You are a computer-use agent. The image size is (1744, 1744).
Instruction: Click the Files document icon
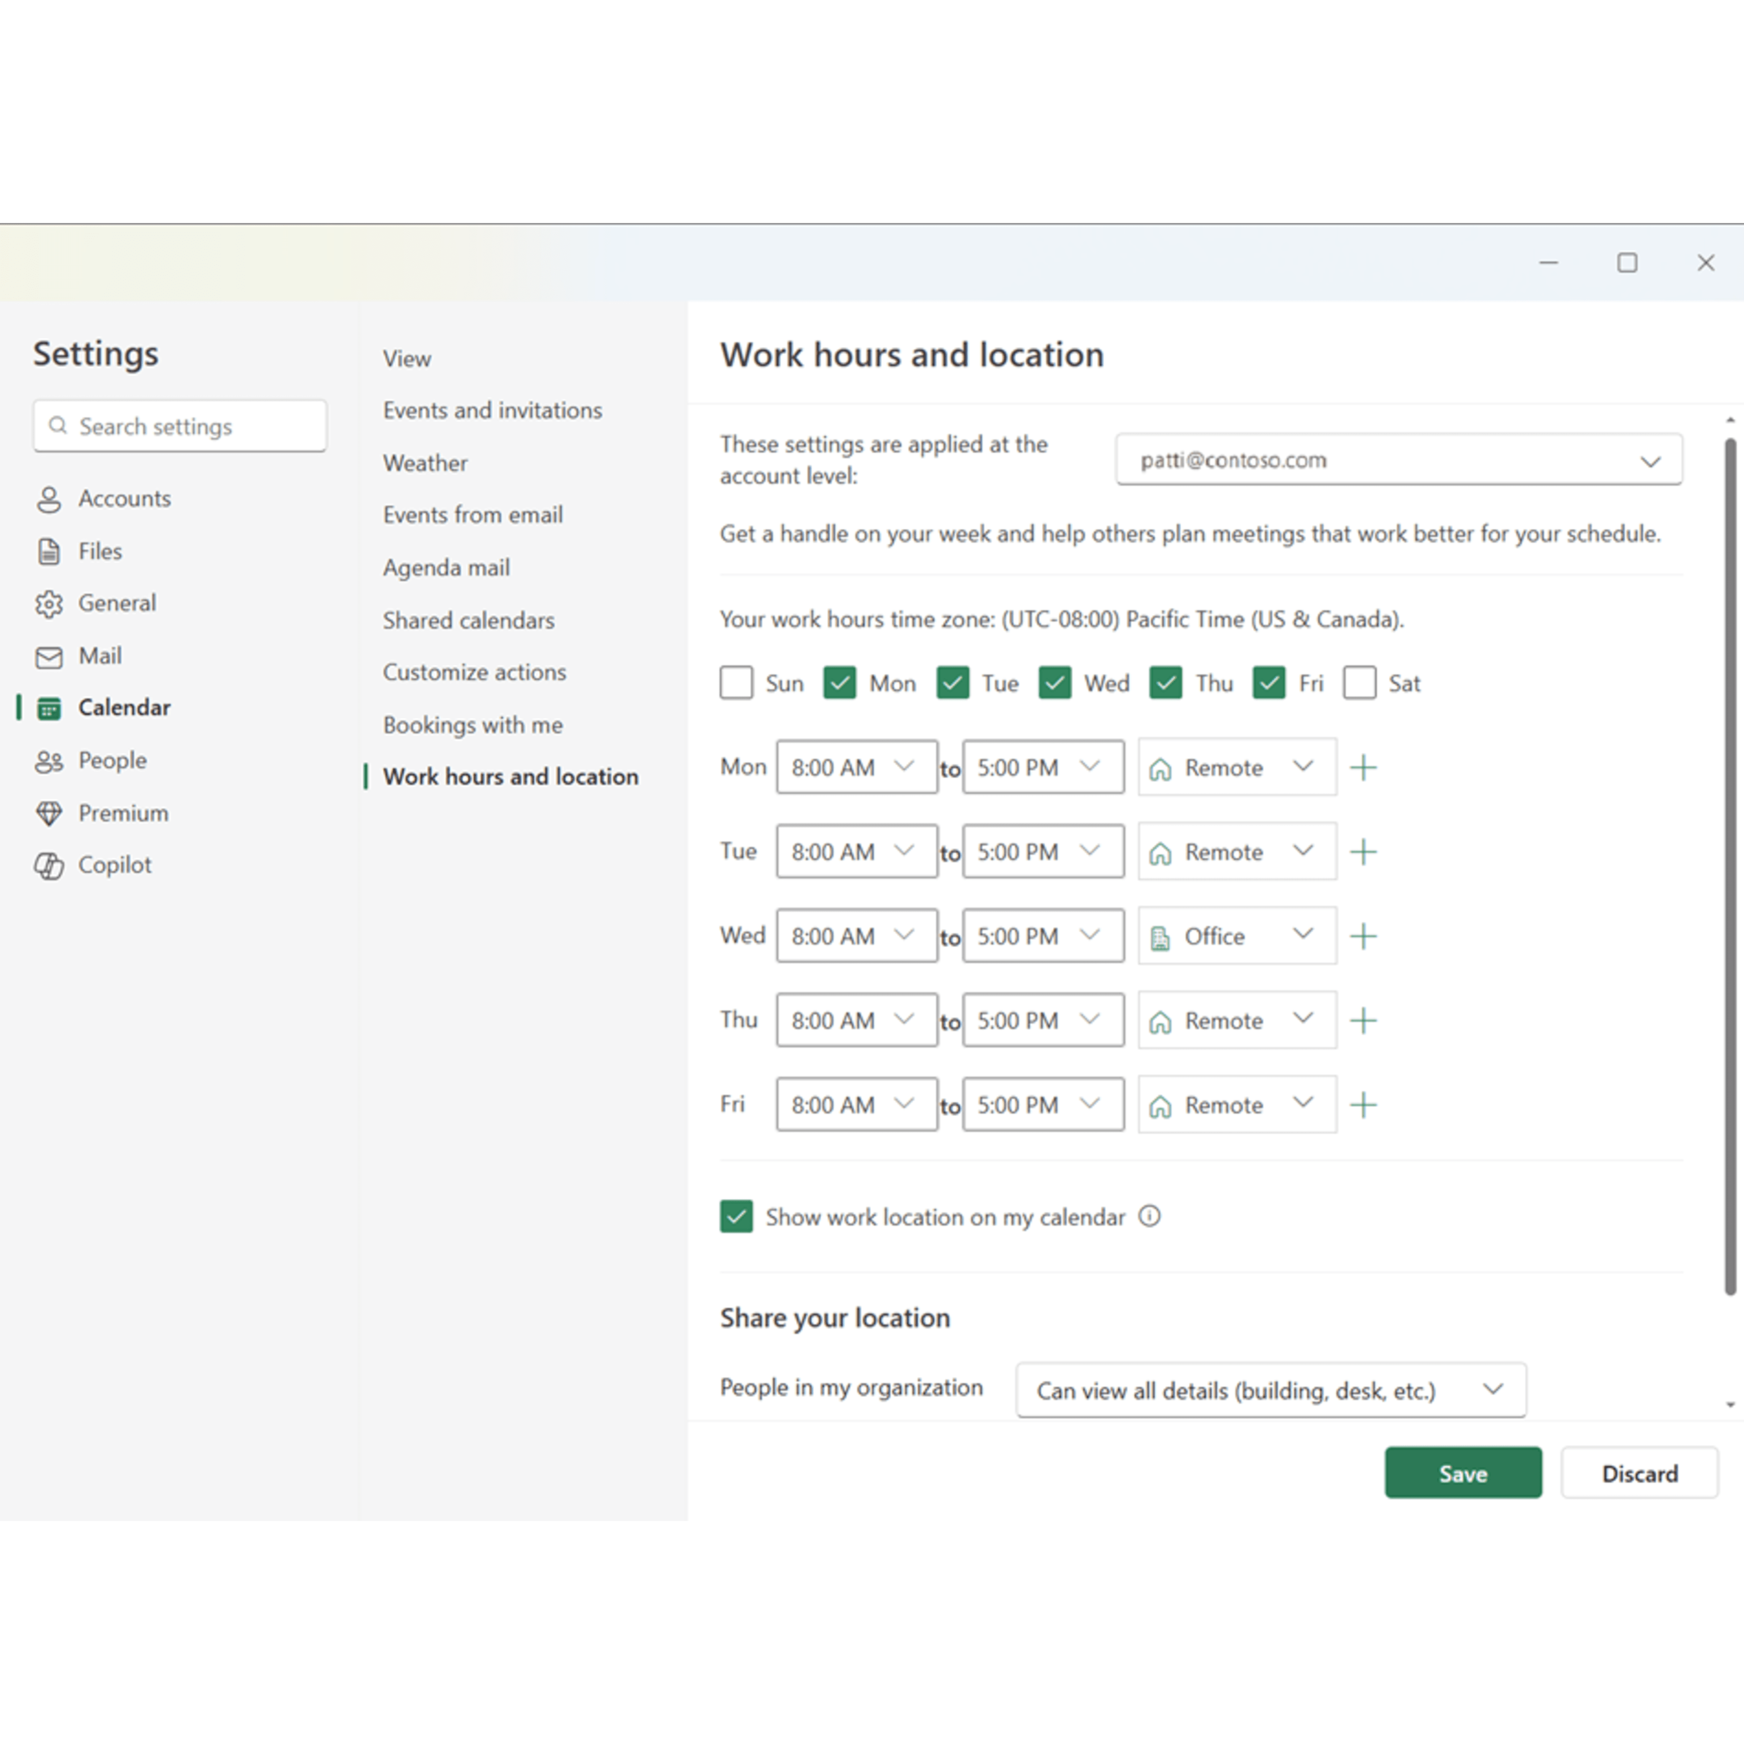tap(49, 551)
